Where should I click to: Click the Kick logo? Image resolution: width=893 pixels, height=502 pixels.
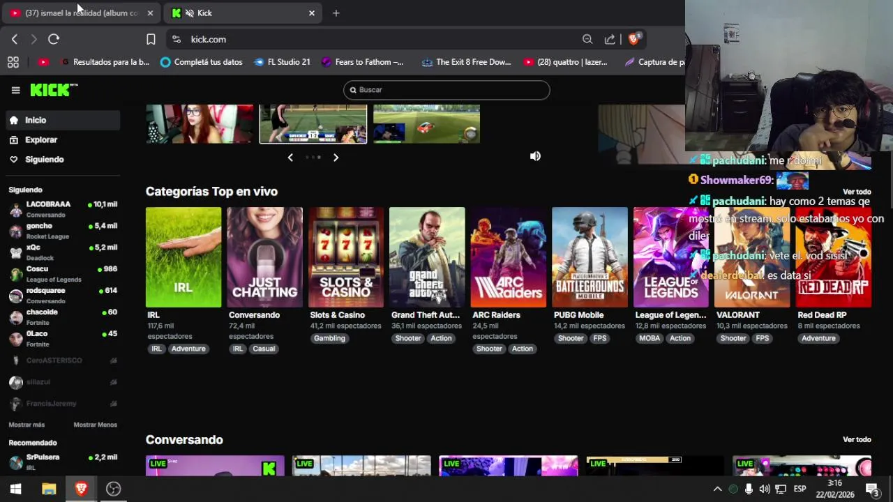tap(54, 90)
